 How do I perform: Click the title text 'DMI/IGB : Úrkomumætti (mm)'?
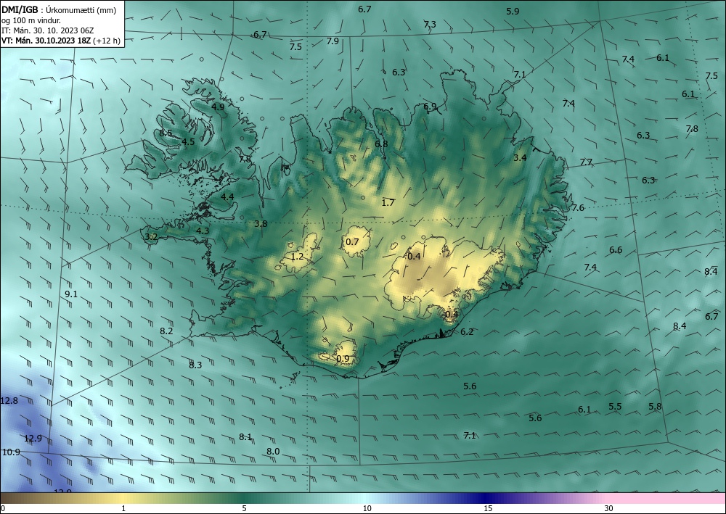pos(60,10)
